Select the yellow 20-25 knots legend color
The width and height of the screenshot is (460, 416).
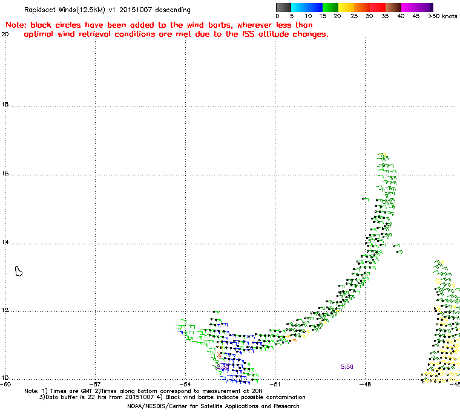point(346,8)
